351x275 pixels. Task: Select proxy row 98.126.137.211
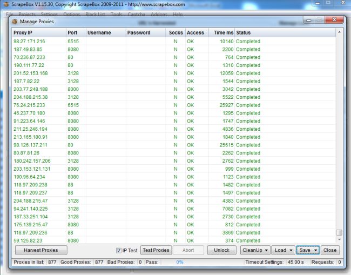(174, 145)
